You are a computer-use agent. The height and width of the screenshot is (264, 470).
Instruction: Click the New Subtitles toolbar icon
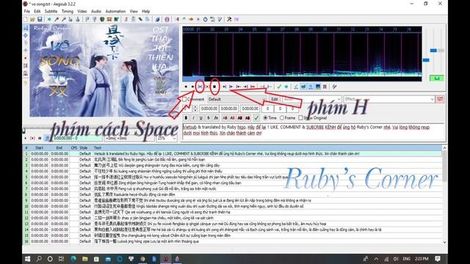pyautogui.click(x=26, y=20)
